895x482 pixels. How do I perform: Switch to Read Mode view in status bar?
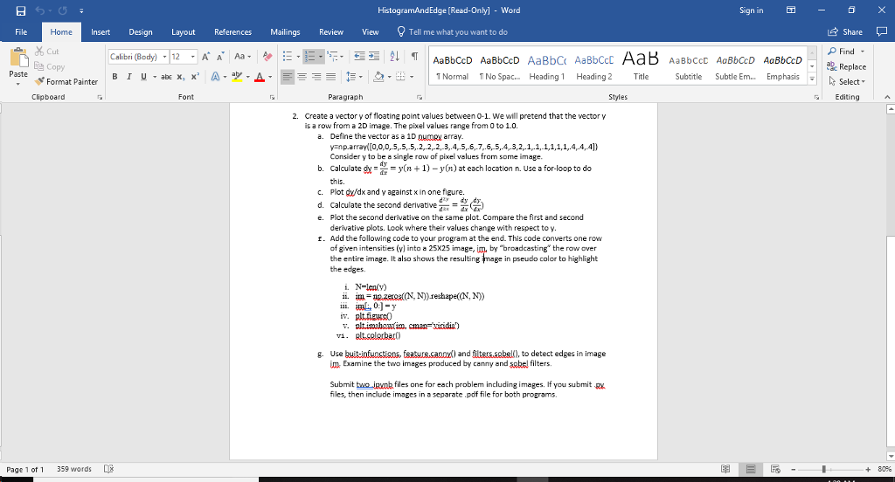pos(725,469)
